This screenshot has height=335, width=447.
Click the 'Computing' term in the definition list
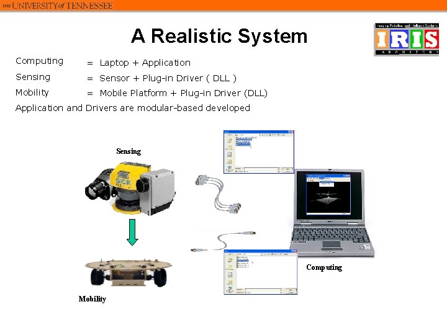(39, 61)
